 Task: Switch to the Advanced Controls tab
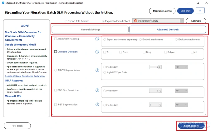[x=168, y=30]
